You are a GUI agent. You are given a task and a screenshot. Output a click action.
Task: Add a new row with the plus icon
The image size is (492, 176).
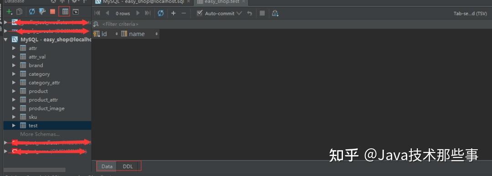tap(173, 13)
